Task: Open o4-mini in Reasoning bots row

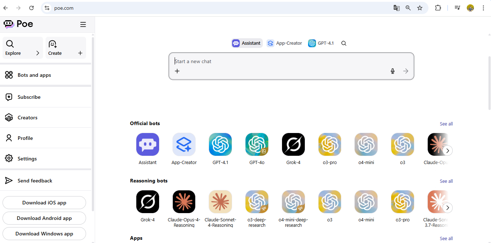Action: 366,206
